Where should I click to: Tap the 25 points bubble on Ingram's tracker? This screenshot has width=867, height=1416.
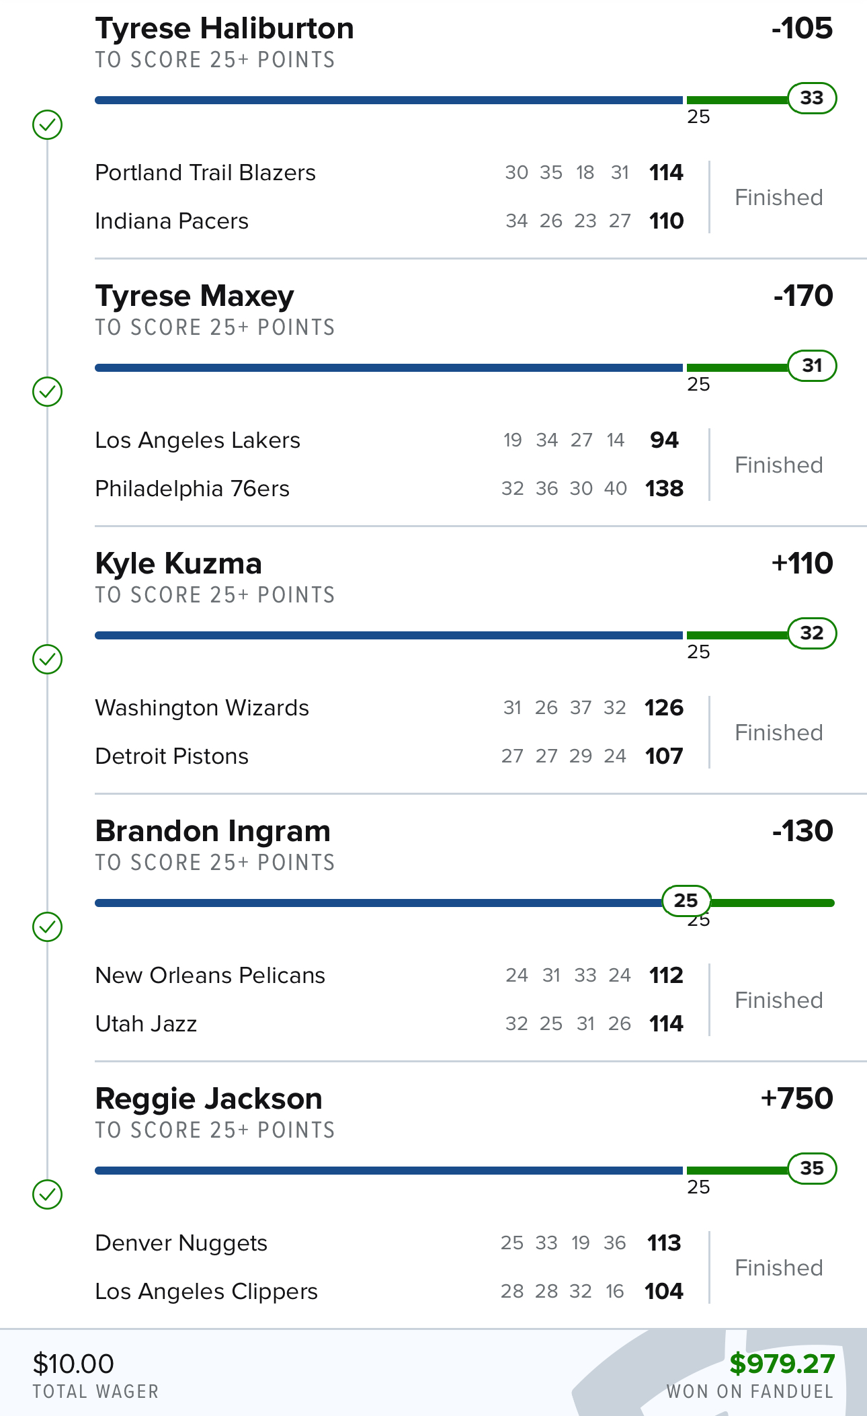(686, 901)
